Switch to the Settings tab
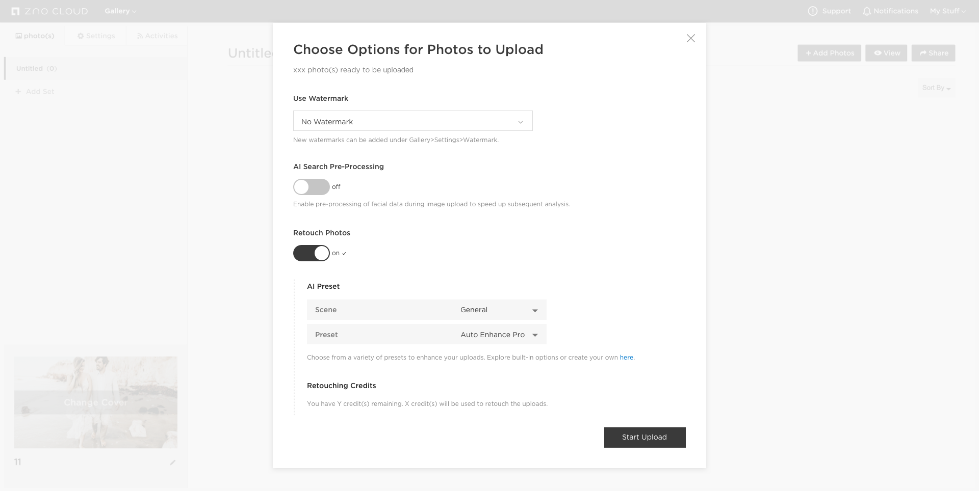The image size is (979, 491). tap(96, 36)
